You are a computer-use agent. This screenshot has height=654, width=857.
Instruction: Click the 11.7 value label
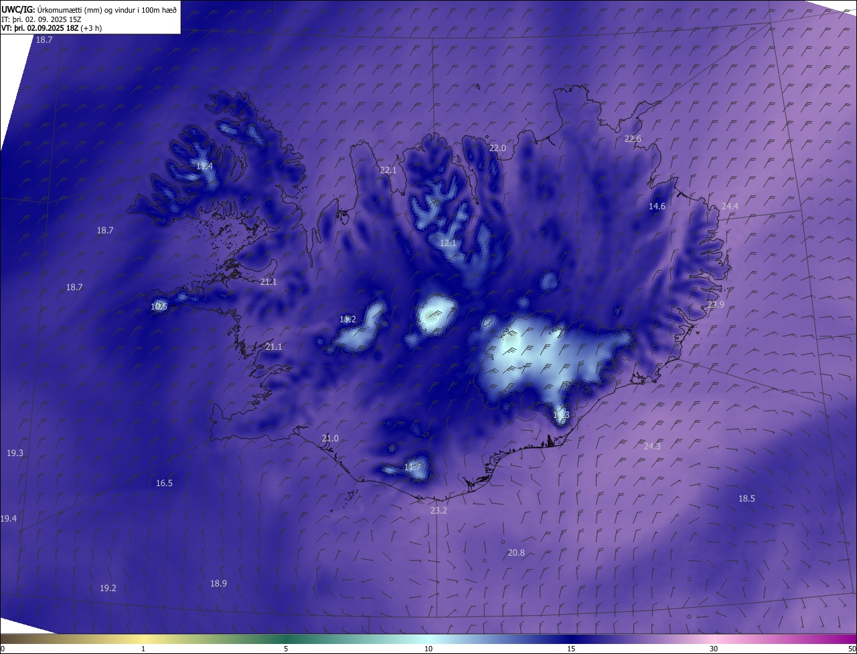pyautogui.click(x=413, y=467)
